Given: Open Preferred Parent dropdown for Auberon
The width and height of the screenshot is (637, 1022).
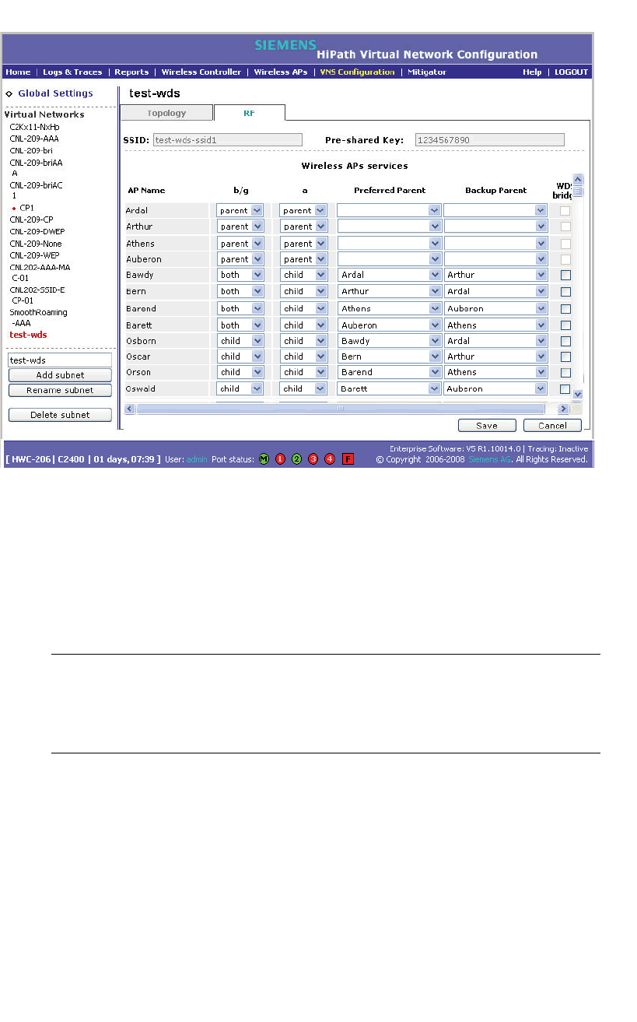Looking at the screenshot, I should [x=389, y=259].
